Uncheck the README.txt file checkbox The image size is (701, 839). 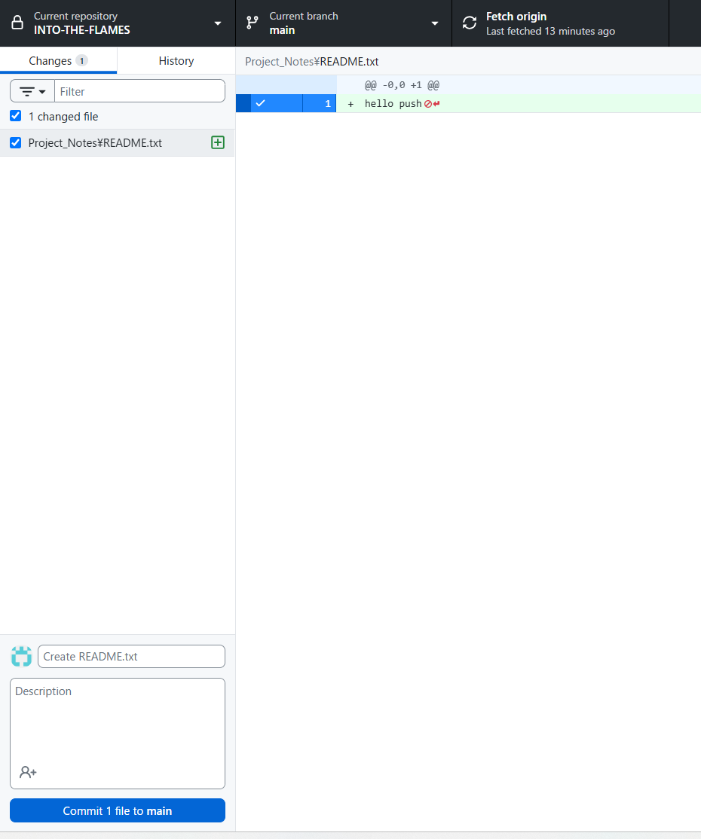point(16,143)
